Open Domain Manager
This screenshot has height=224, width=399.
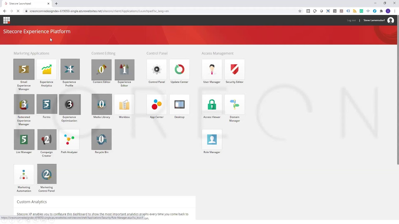pos(235,105)
